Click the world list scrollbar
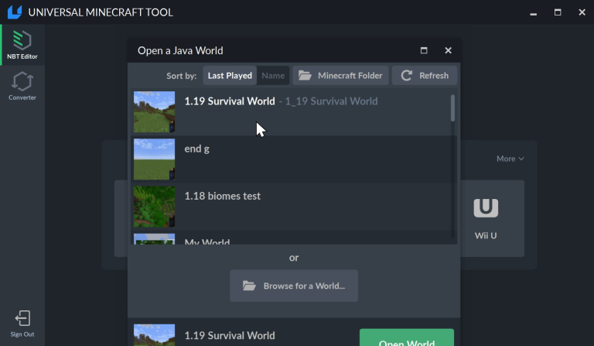 click(x=452, y=108)
